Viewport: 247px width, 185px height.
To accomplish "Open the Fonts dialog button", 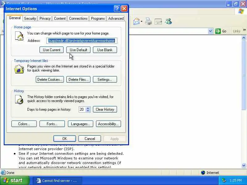I will 52,124.
